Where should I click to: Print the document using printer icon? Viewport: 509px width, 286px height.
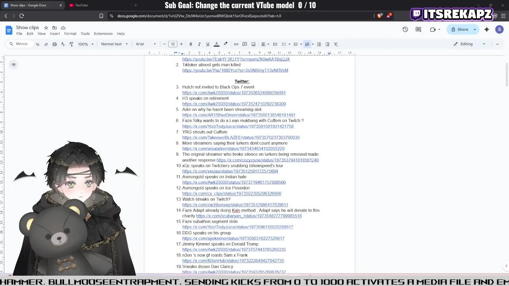coord(54,44)
